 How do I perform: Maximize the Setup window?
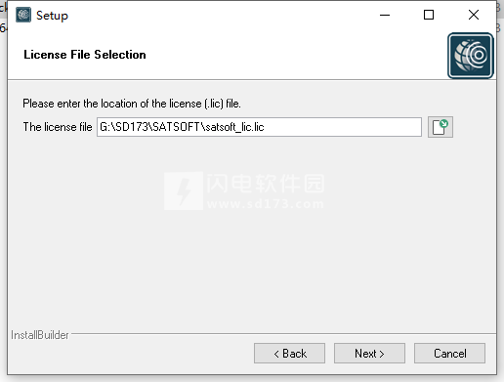[x=429, y=15]
